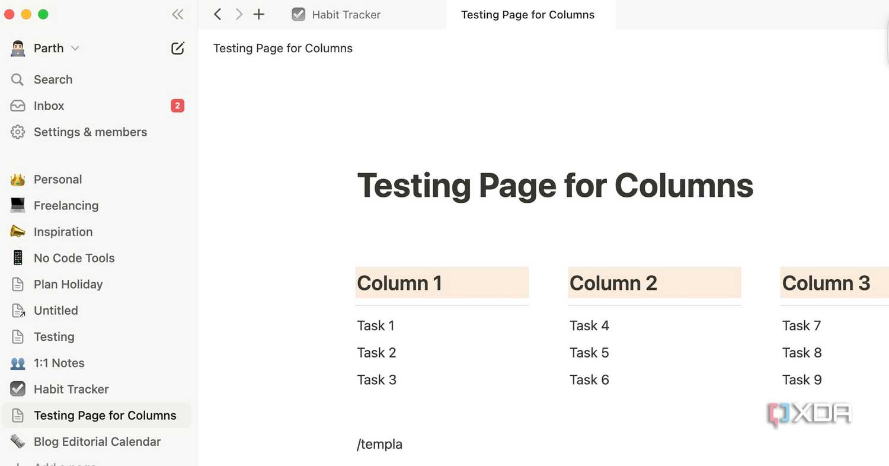The image size is (889, 466).
Task: Select the Testing Page for Columns tab
Action: point(527,14)
